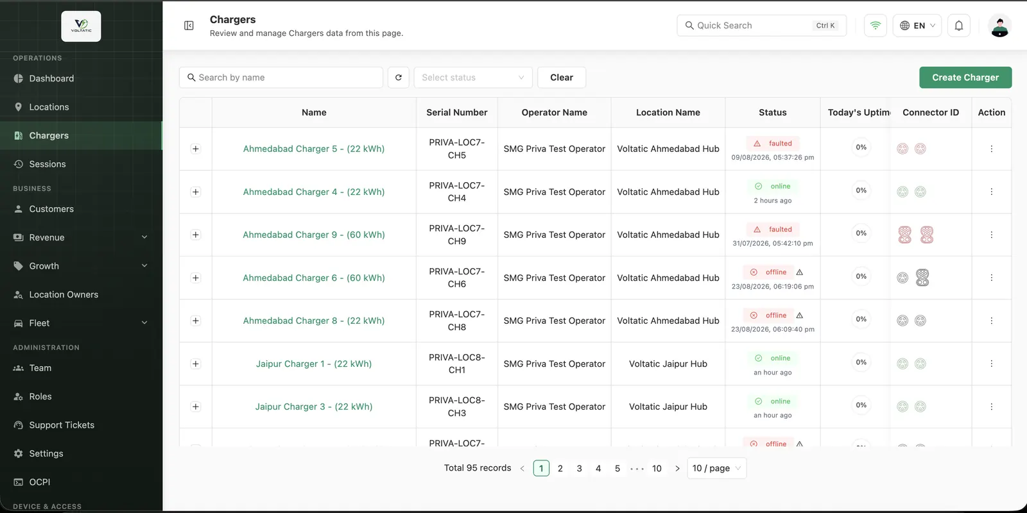Image resolution: width=1027 pixels, height=513 pixels.
Task: Open Location Owners from sidebar
Action: [81, 294]
